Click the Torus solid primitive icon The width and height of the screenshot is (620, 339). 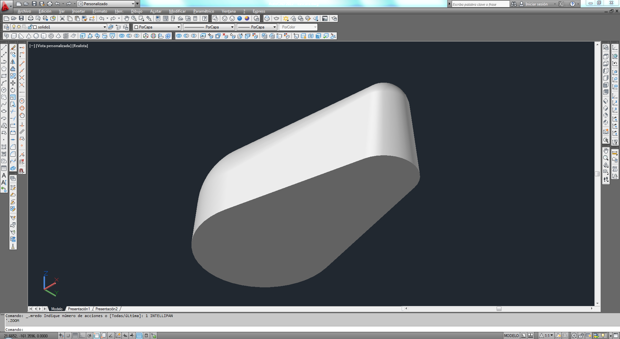pos(51,36)
